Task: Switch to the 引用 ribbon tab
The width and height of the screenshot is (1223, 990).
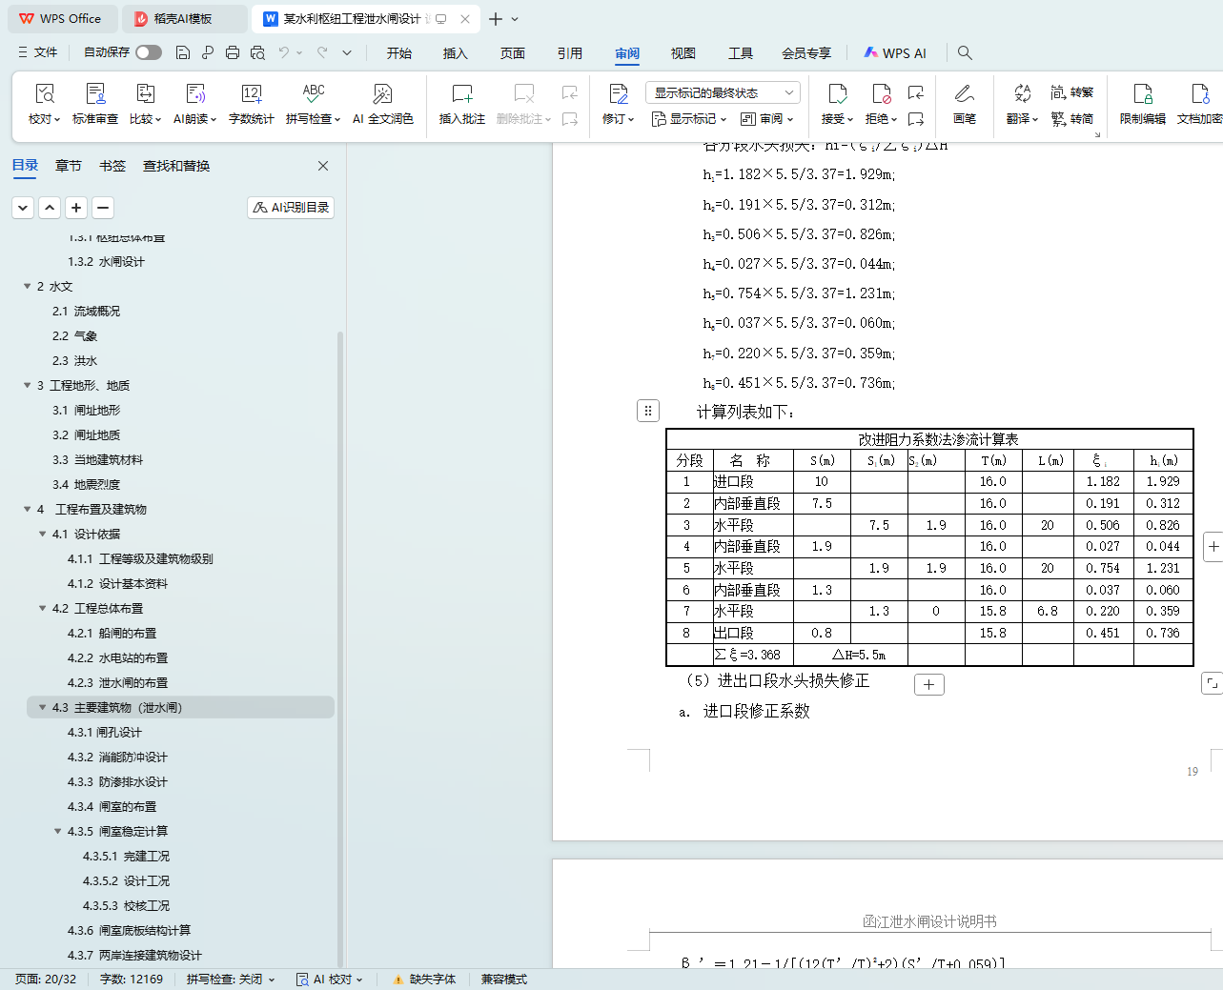Action: pyautogui.click(x=569, y=53)
